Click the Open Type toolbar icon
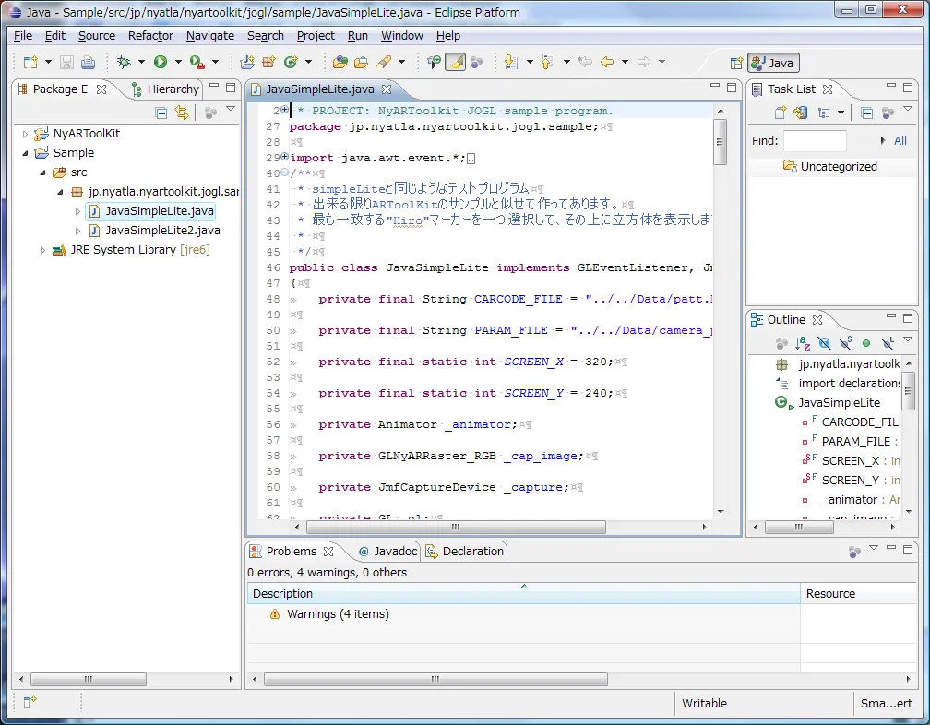930x725 pixels. (340, 62)
